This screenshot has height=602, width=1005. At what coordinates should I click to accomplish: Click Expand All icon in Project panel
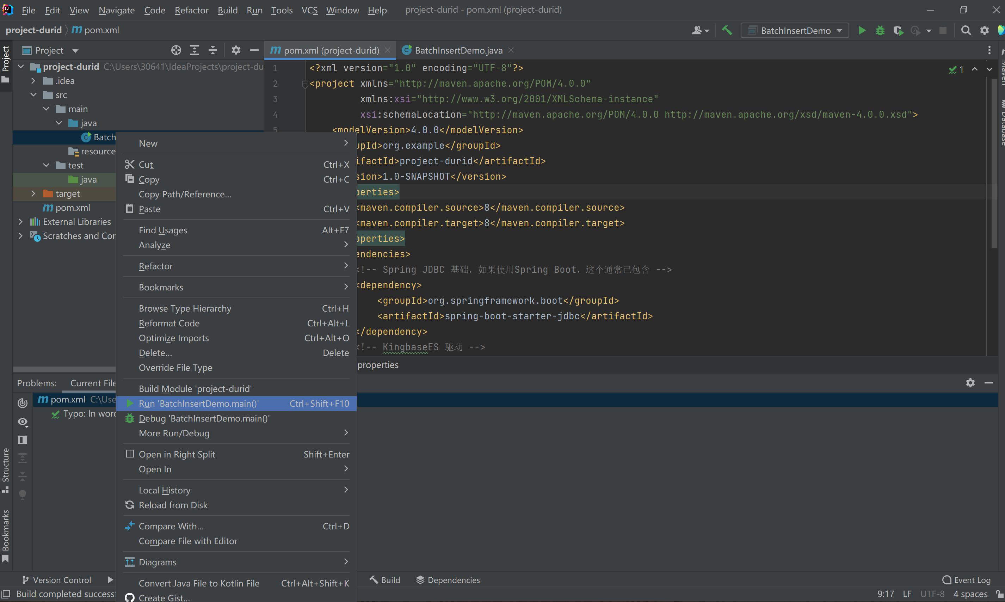194,50
